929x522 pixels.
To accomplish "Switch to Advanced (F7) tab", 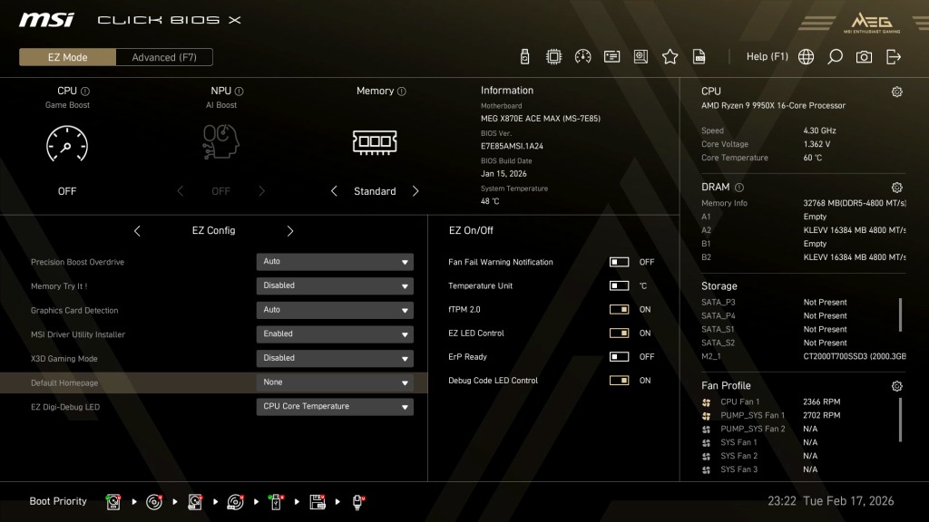I will click(x=164, y=57).
